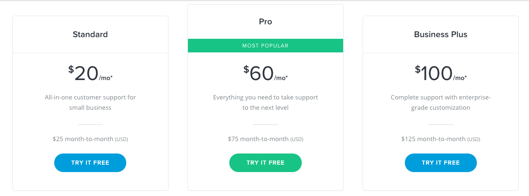Click the USD label in Pro card
The image size is (529, 196).
(297, 139)
